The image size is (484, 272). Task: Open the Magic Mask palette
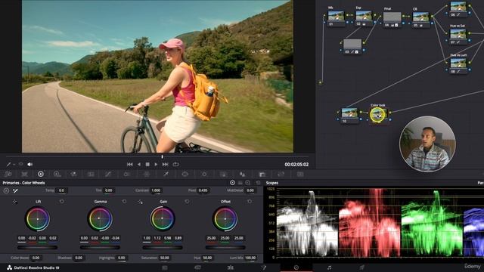224,175
